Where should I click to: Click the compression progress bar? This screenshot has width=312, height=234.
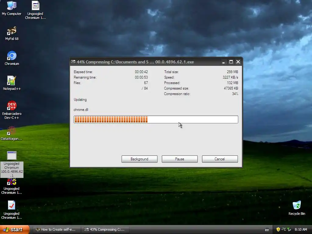156,119
